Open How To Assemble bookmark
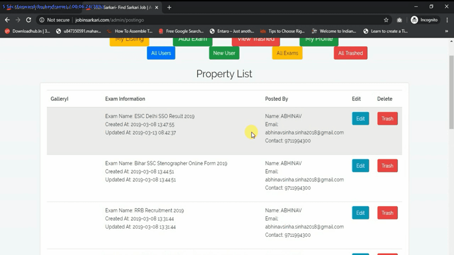The image size is (454, 255). 129,31
